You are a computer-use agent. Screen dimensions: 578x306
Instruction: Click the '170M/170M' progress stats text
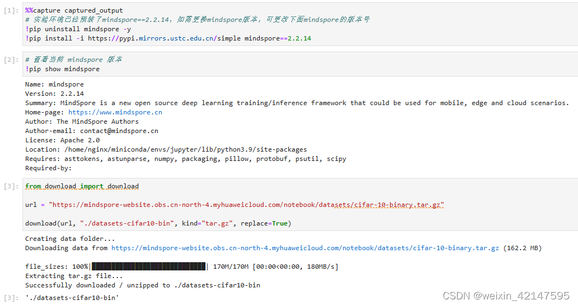pyautogui.click(x=231, y=267)
